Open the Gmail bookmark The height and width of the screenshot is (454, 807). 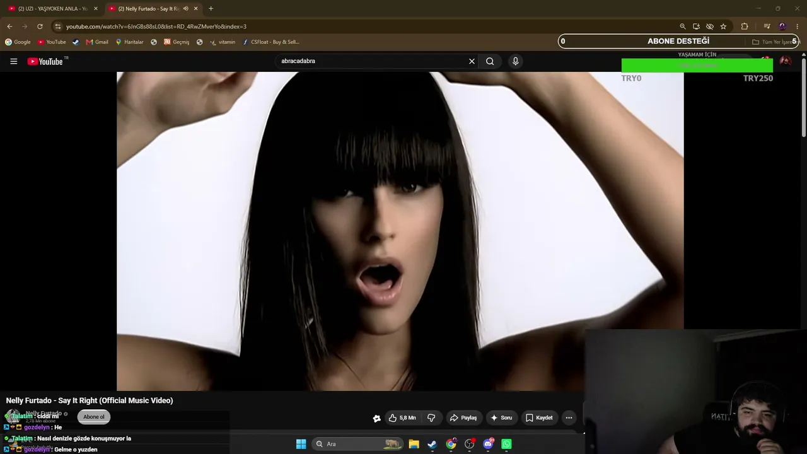click(97, 42)
